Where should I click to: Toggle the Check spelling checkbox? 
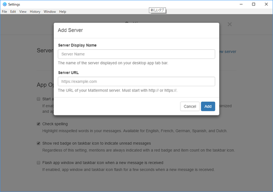pos(39,124)
